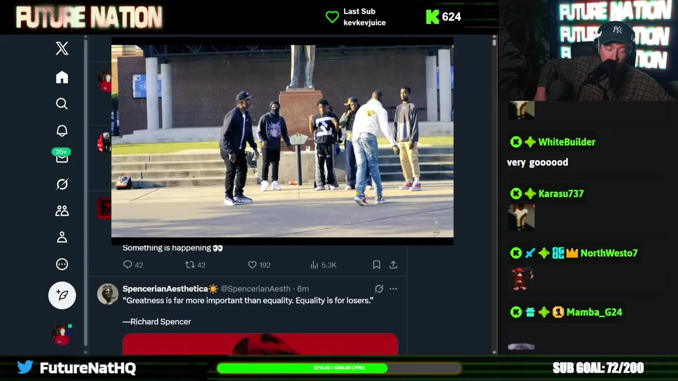Open the red image in Spencer post
This screenshot has width=678, height=381.
pyautogui.click(x=260, y=344)
